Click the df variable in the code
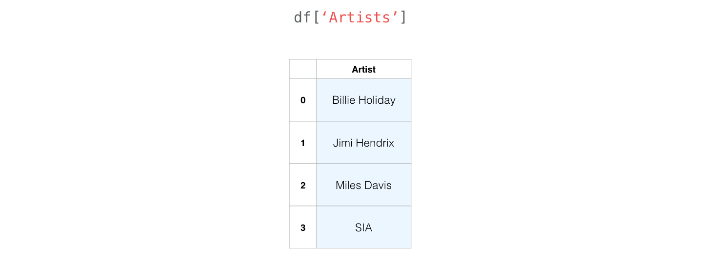This screenshot has height=263, width=701. [x=302, y=18]
